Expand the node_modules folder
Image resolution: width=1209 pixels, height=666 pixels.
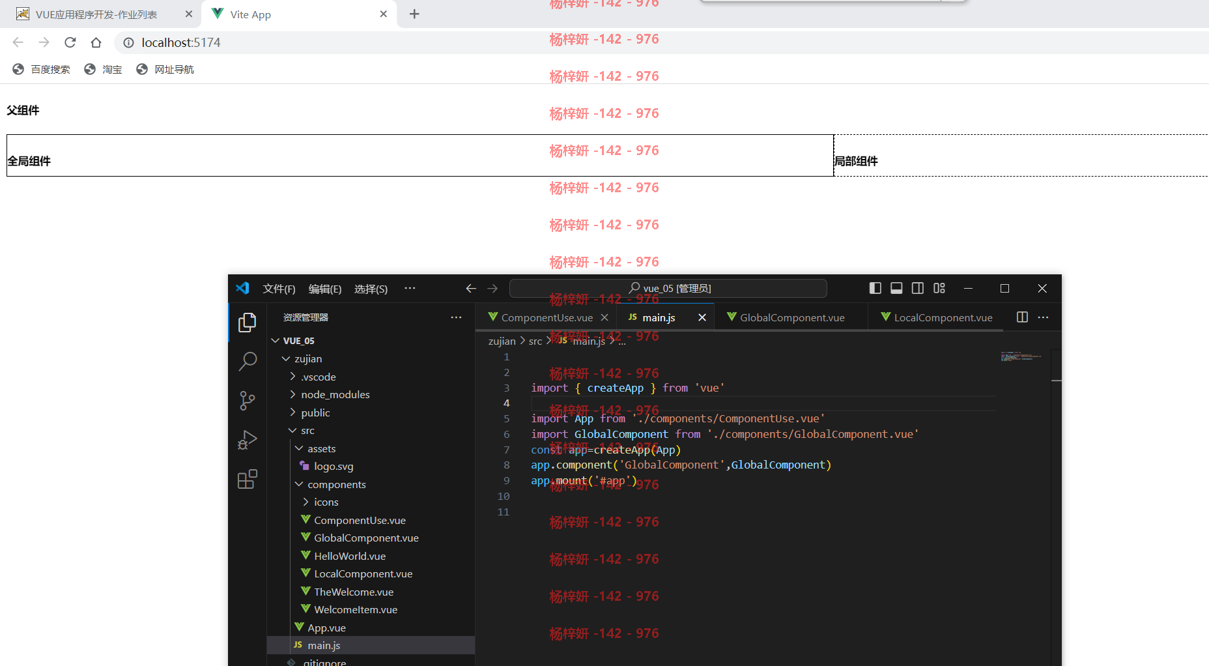coord(292,394)
